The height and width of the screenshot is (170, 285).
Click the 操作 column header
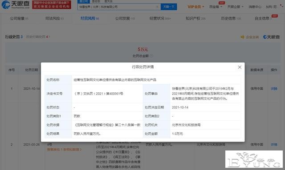pos(274,70)
